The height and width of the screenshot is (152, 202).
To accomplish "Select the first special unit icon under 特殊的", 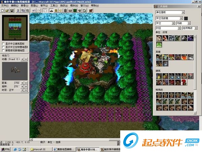I will tap(159, 95).
